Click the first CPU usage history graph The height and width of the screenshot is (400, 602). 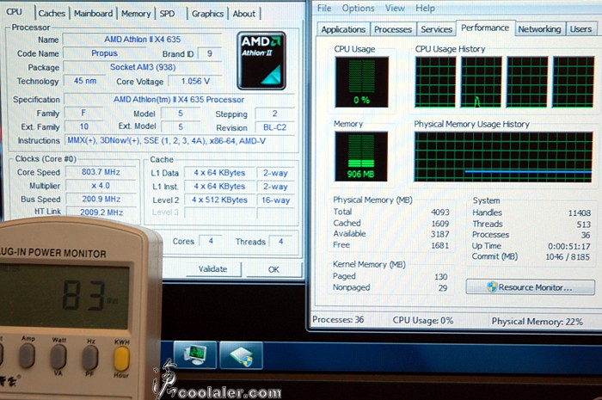click(435, 82)
